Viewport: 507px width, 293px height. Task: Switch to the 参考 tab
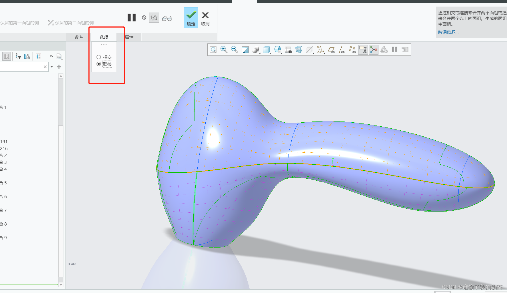tap(79, 37)
